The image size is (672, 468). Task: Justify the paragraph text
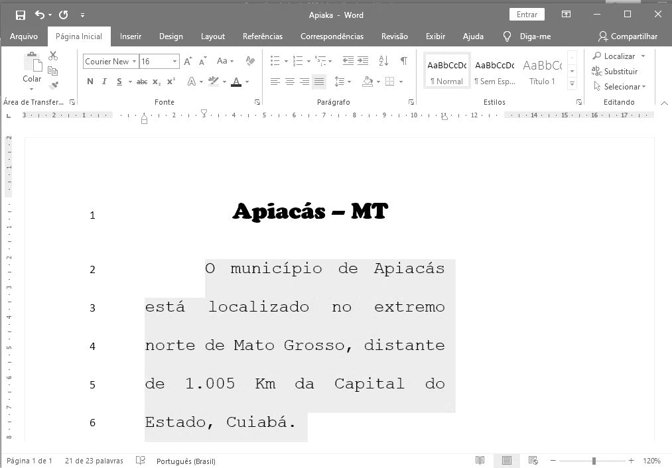[319, 82]
